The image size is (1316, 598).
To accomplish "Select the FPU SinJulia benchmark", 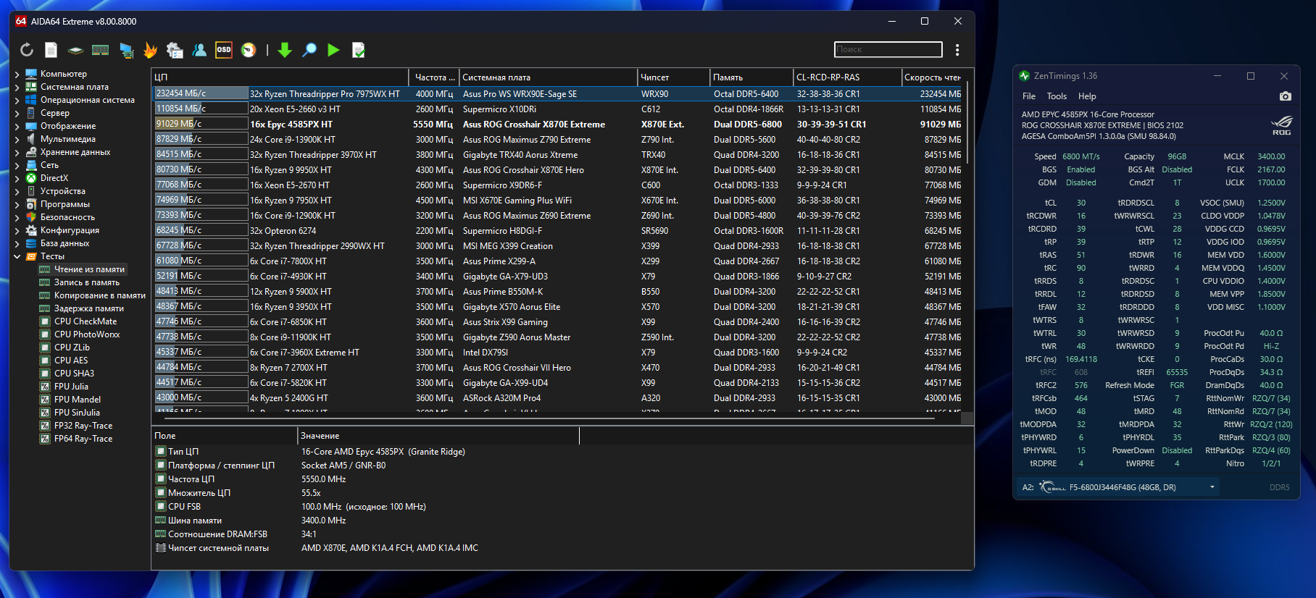I will click(x=77, y=413).
